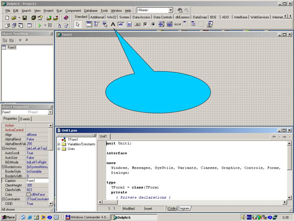Click the RU language tray indicator
The image size is (294, 221).
click(x=249, y=217)
